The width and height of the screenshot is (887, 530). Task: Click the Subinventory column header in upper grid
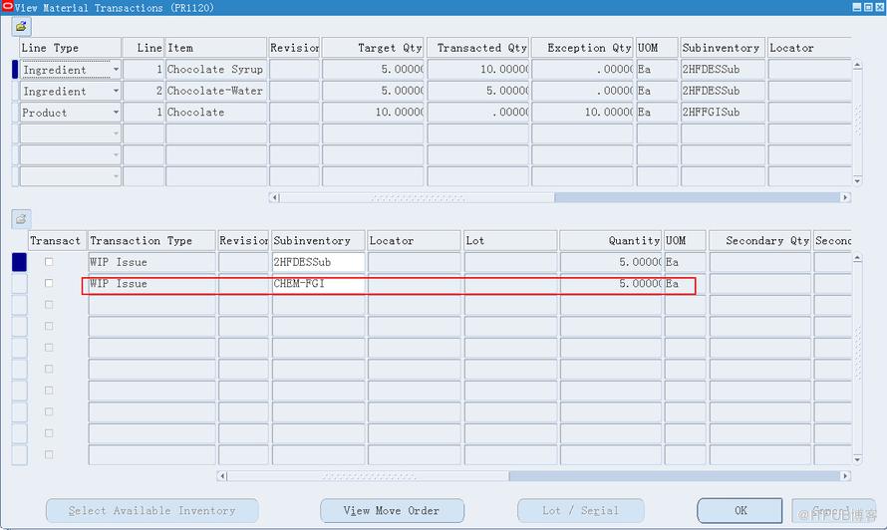tap(722, 48)
